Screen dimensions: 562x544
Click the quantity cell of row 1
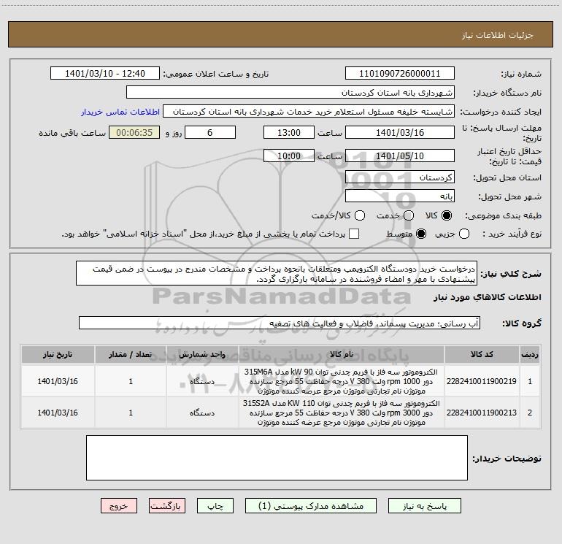[x=131, y=381]
